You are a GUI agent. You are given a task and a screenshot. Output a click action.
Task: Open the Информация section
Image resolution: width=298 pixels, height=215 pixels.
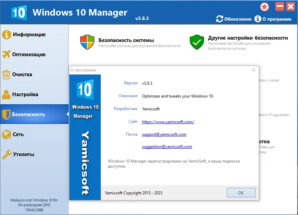34,35
